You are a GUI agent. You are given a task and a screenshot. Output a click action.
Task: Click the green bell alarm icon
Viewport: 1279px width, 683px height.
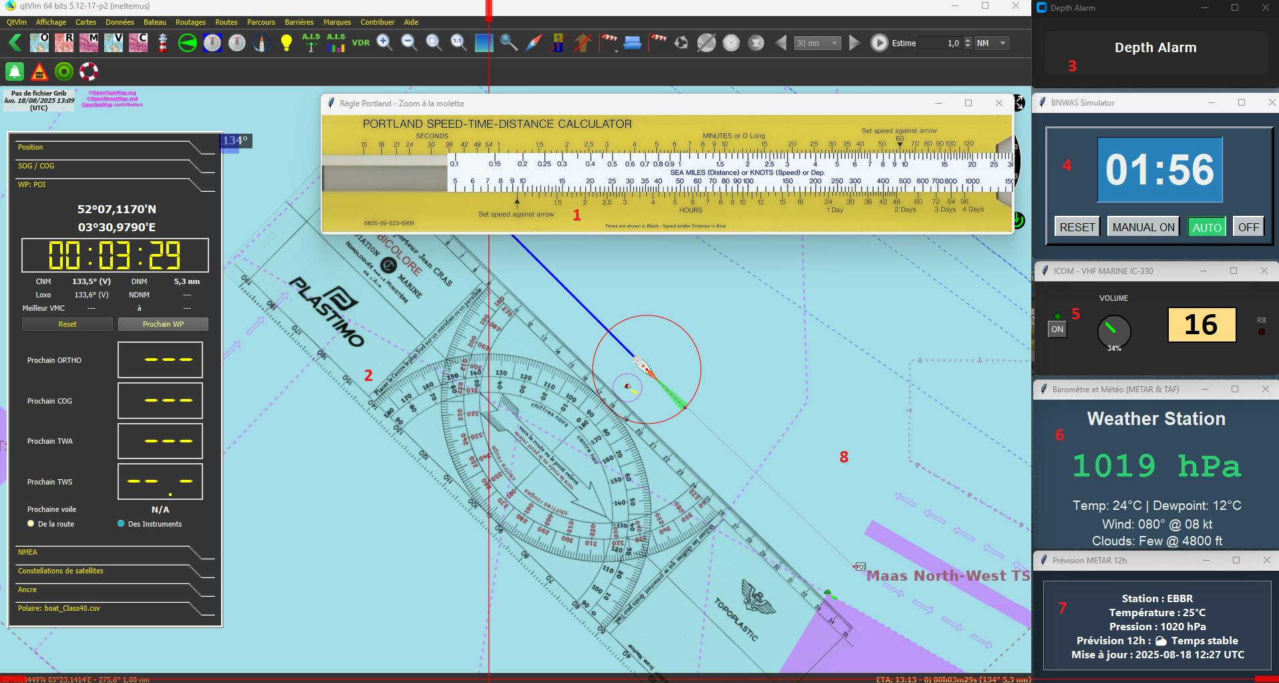pyautogui.click(x=15, y=71)
